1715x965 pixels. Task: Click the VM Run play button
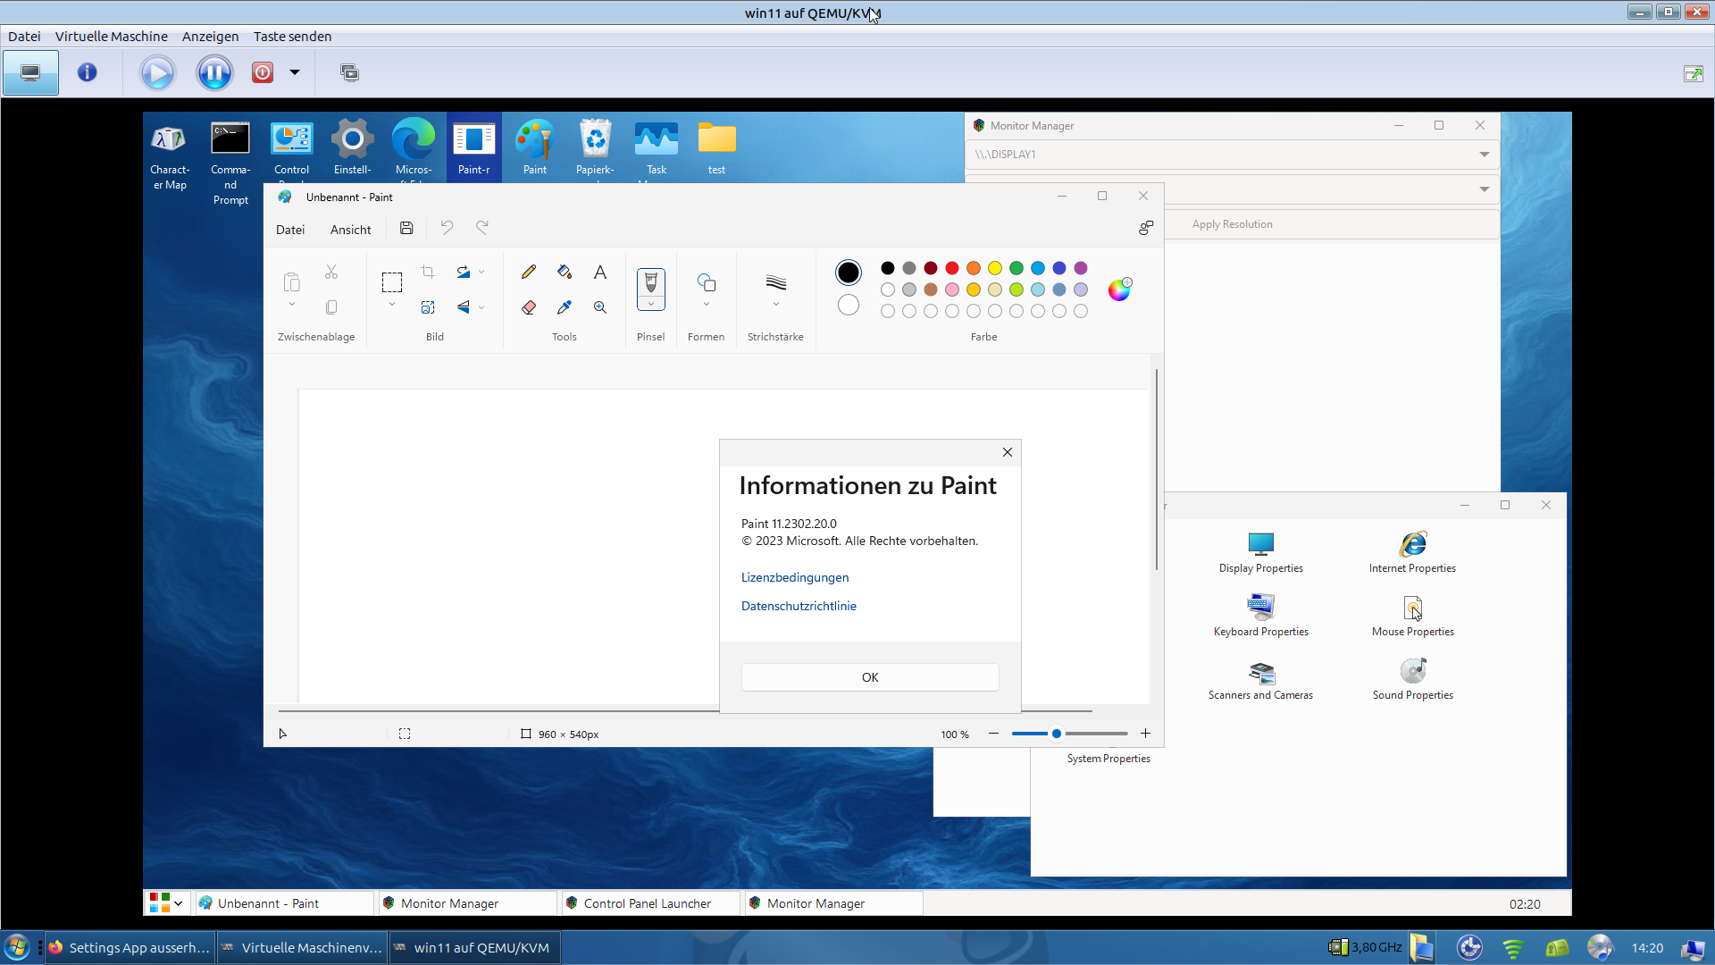pyautogui.click(x=157, y=72)
